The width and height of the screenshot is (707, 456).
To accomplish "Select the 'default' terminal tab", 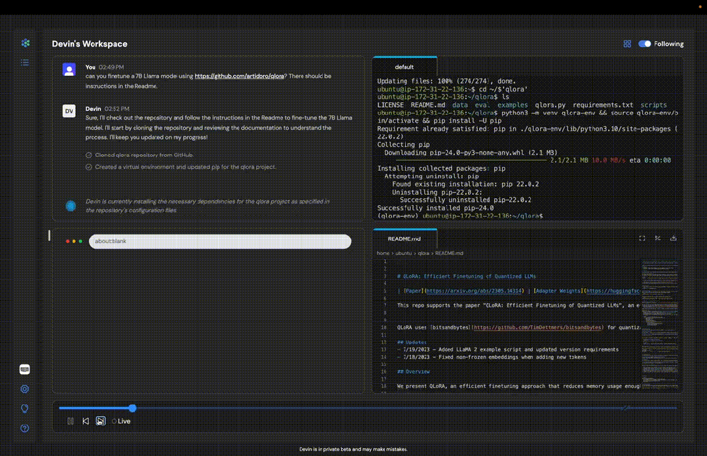I will [404, 67].
